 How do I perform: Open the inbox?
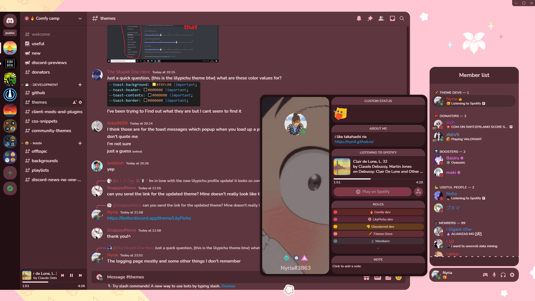tap(392, 18)
